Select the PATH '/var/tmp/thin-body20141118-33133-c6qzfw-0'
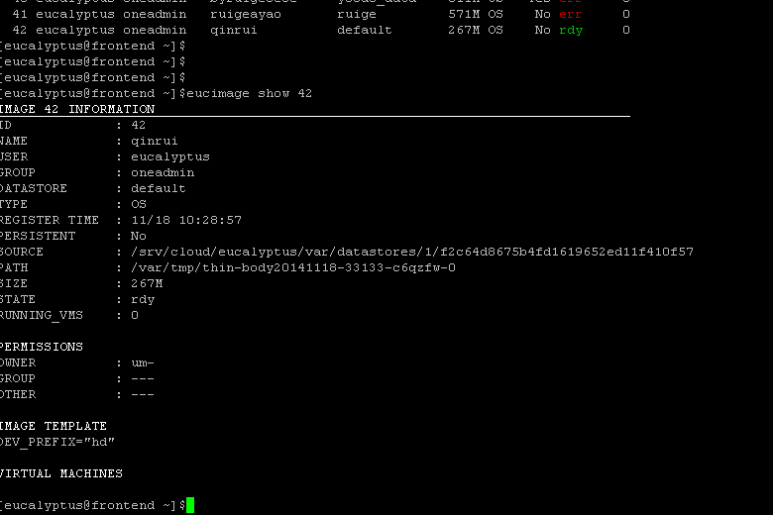The height and width of the screenshot is (515, 773). 293,267
